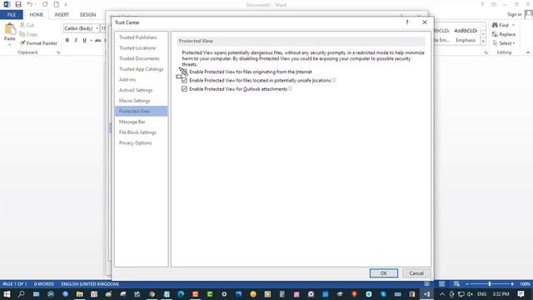Open the FILE tab in Word
Viewport: 533px width, 300px height.
coord(12,15)
